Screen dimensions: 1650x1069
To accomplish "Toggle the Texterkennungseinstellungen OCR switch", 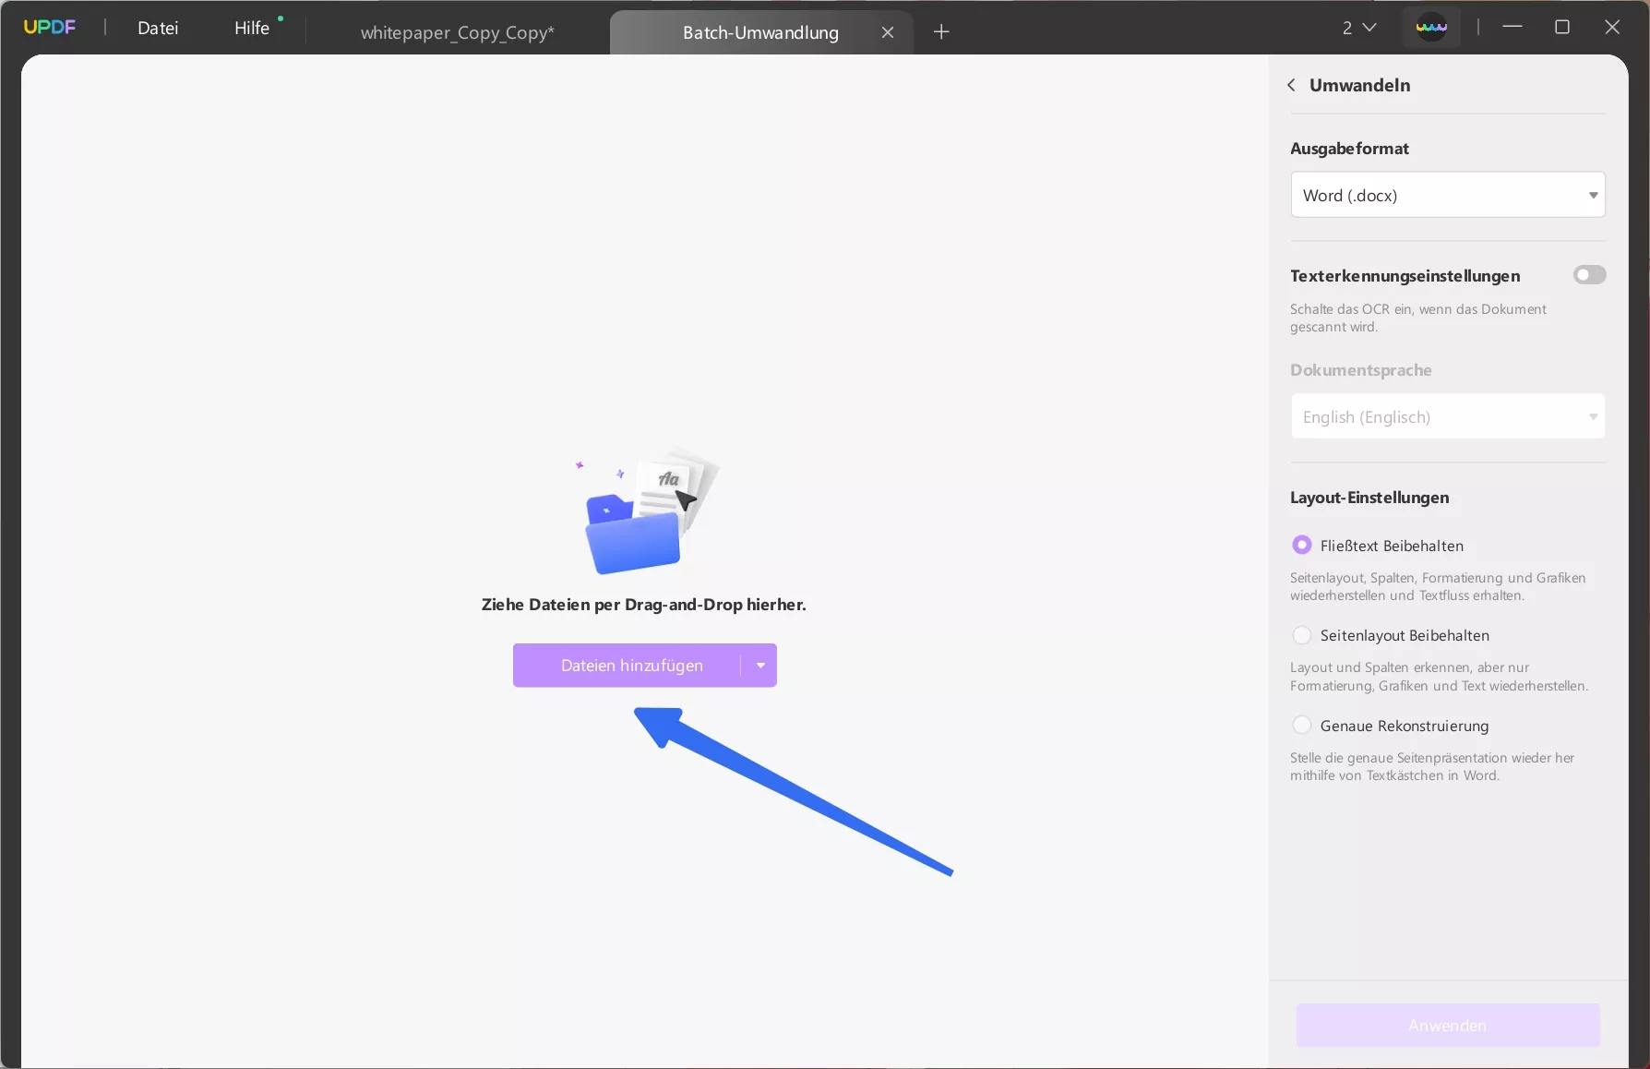I will coord(1589,275).
